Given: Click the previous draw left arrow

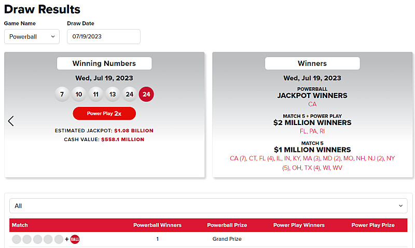Looking at the screenshot, I should 11,121.
